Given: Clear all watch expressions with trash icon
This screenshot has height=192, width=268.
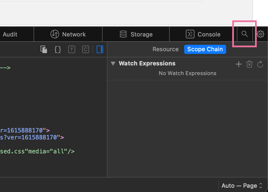Looking at the screenshot, I should click(x=249, y=64).
